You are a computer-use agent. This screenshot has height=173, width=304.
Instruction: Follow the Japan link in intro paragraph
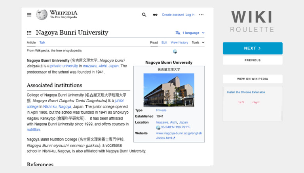(114, 66)
